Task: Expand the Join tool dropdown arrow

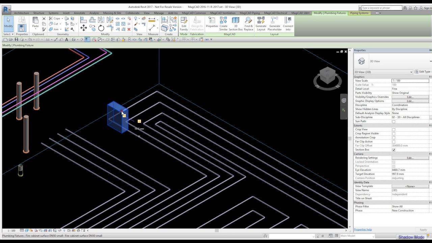Action: pyautogui.click(x=61, y=29)
